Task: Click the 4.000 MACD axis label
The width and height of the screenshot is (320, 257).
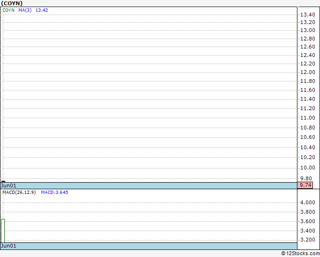Action: [x=308, y=202]
